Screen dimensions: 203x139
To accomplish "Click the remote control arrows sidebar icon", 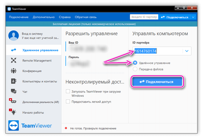I will click(13, 50).
